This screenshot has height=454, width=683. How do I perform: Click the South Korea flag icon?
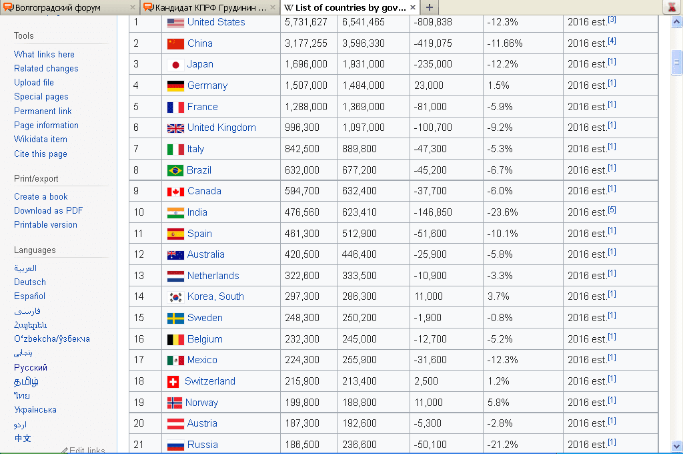pyautogui.click(x=175, y=297)
